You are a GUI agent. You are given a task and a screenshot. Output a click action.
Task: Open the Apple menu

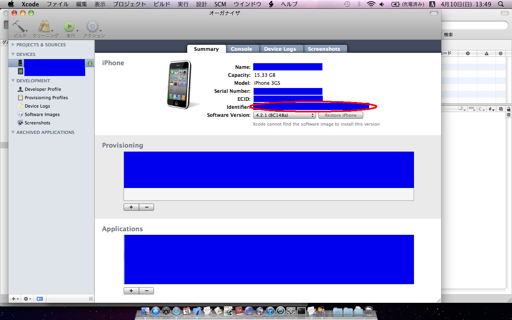click(x=11, y=4)
